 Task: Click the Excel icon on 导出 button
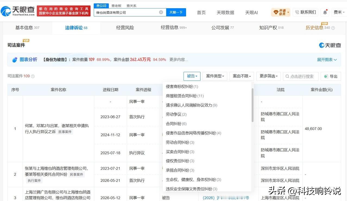point(326,76)
